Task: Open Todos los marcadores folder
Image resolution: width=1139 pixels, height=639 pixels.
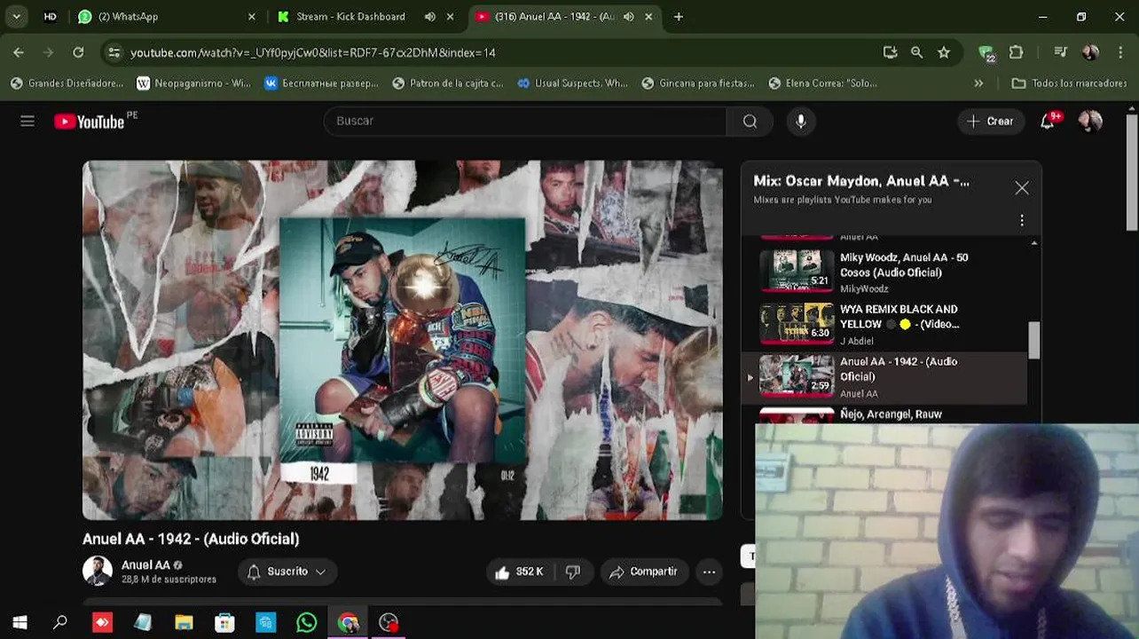Action: 1070,83
